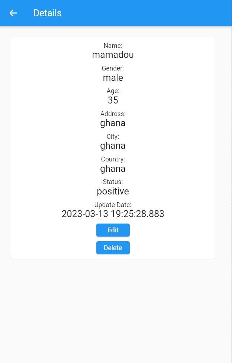
Task: Click the name value mamadou
Action: [x=113, y=55]
